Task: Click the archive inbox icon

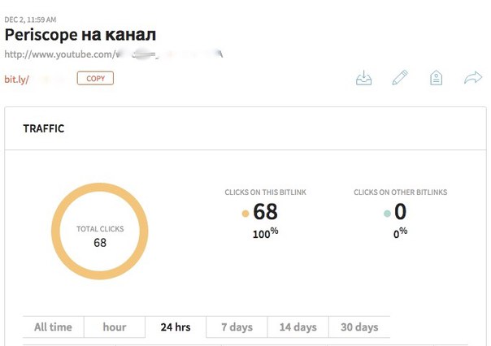Action: pos(364,78)
